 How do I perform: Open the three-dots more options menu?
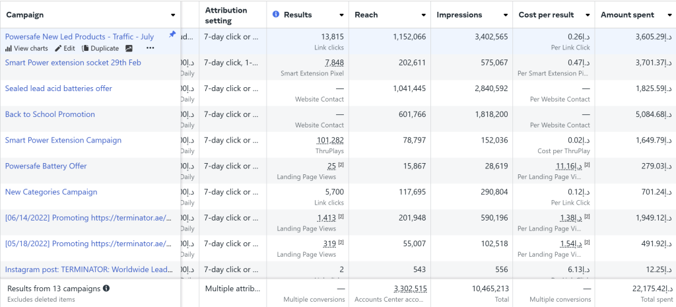point(151,48)
